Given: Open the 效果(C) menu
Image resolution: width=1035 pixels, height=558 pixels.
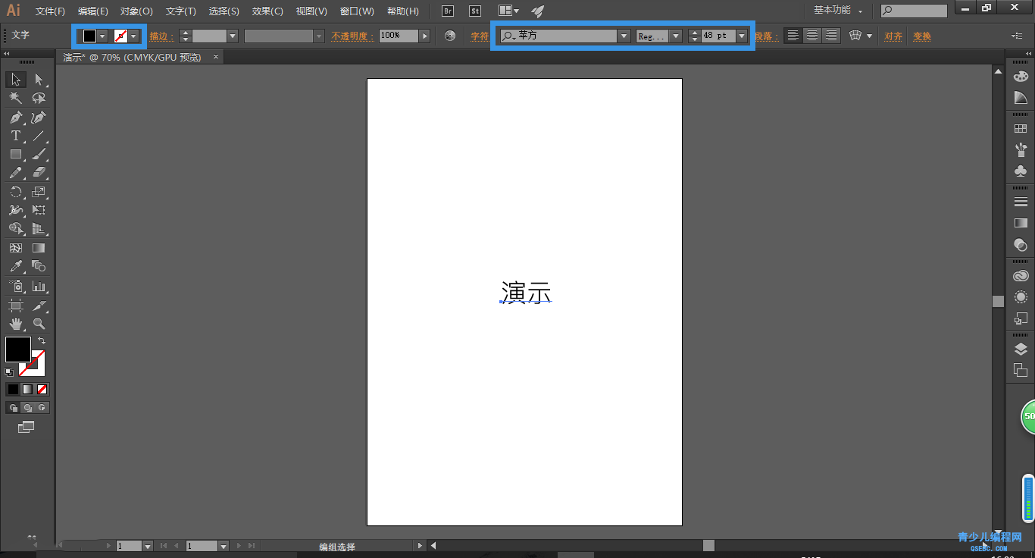Looking at the screenshot, I should tap(267, 11).
